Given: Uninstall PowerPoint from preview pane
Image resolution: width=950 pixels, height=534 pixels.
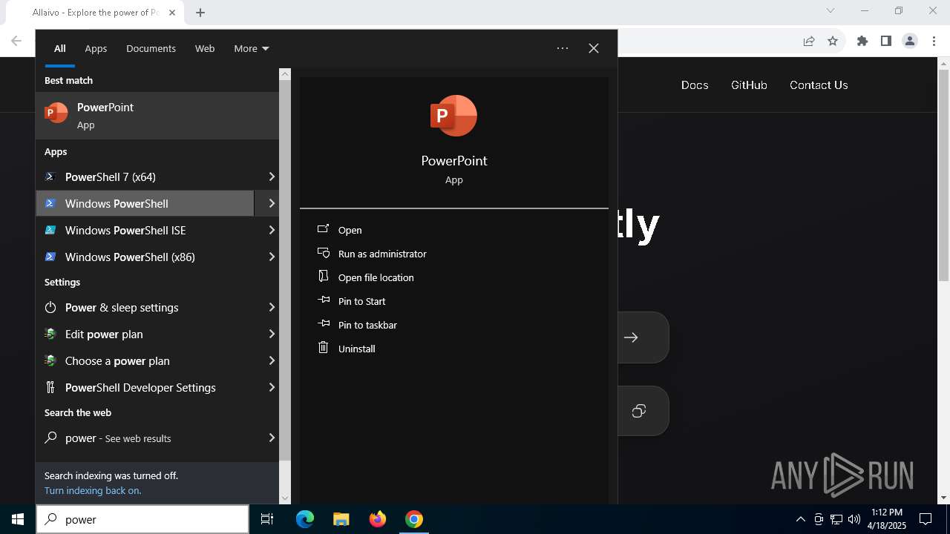Looking at the screenshot, I should click(347, 349).
